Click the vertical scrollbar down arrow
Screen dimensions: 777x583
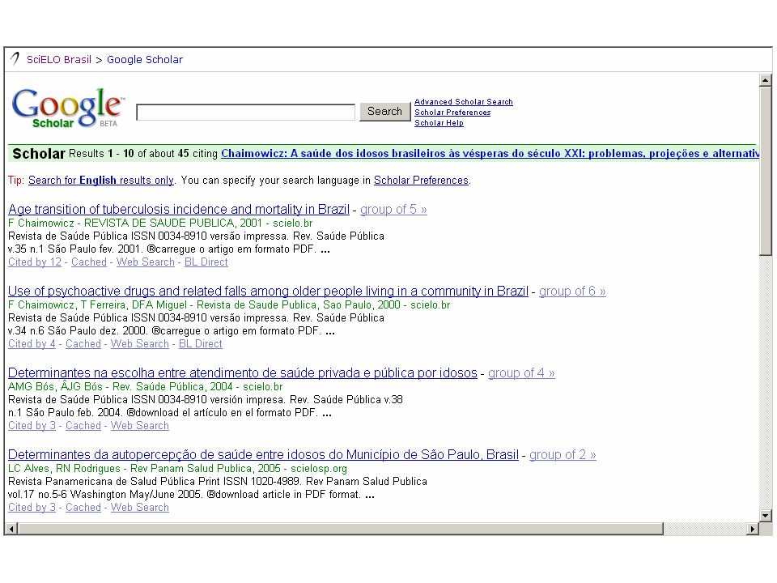[x=765, y=516]
